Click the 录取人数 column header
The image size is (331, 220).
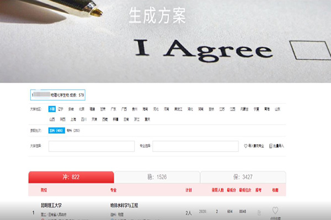click(x=218, y=190)
